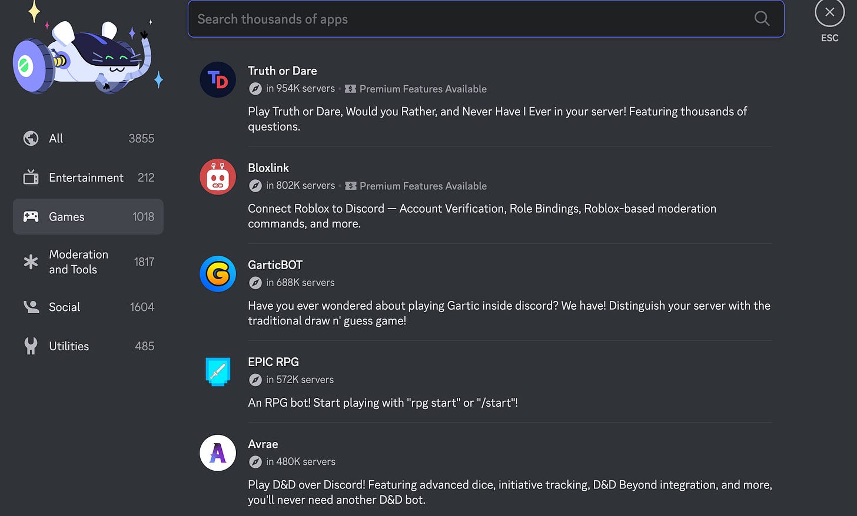
Task: Click premium badge icon on Truth or Dare
Action: 350,89
